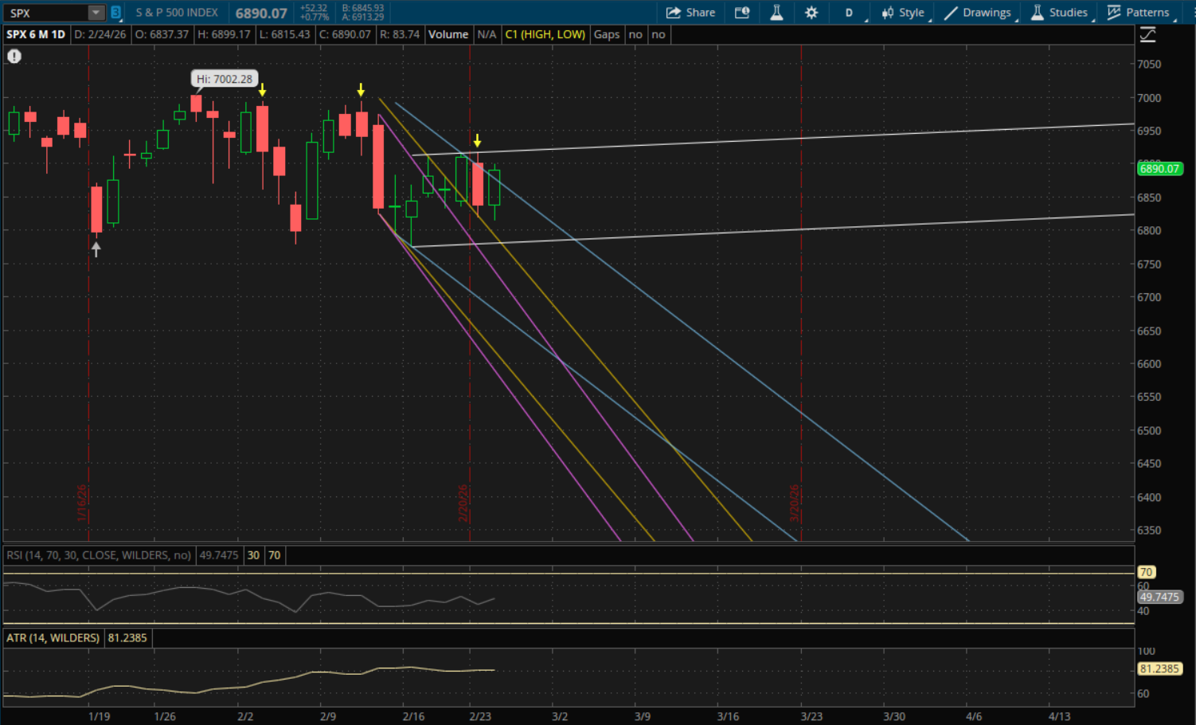
Task: Click the blue linked-color number 3 icon
Action: (x=115, y=13)
